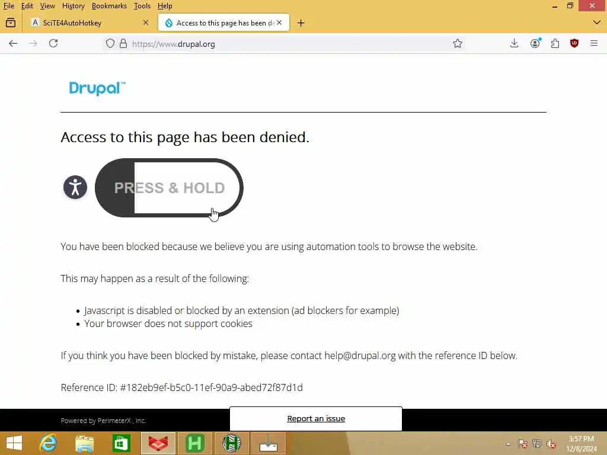
Task: Open the Bookmarks menu
Action: [x=109, y=6]
